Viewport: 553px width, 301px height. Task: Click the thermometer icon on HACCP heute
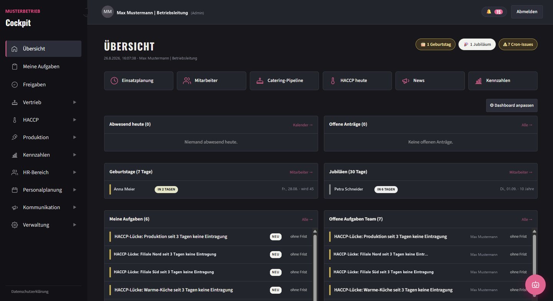[333, 81]
